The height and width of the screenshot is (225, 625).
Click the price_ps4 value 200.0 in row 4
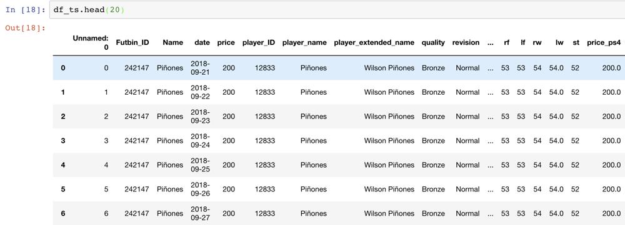pos(611,165)
